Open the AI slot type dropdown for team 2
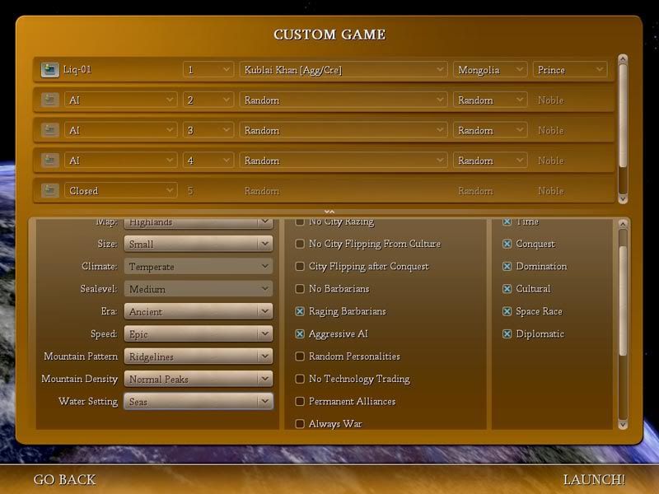Viewport: 659px width, 494px height. click(120, 100)
